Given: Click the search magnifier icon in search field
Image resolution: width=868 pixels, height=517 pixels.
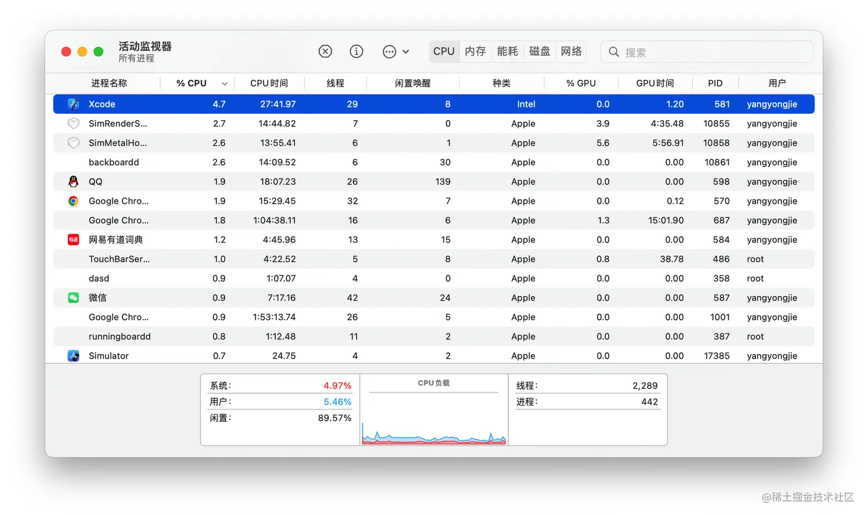Looking at the screenshot, I should (x=614, y=52).
